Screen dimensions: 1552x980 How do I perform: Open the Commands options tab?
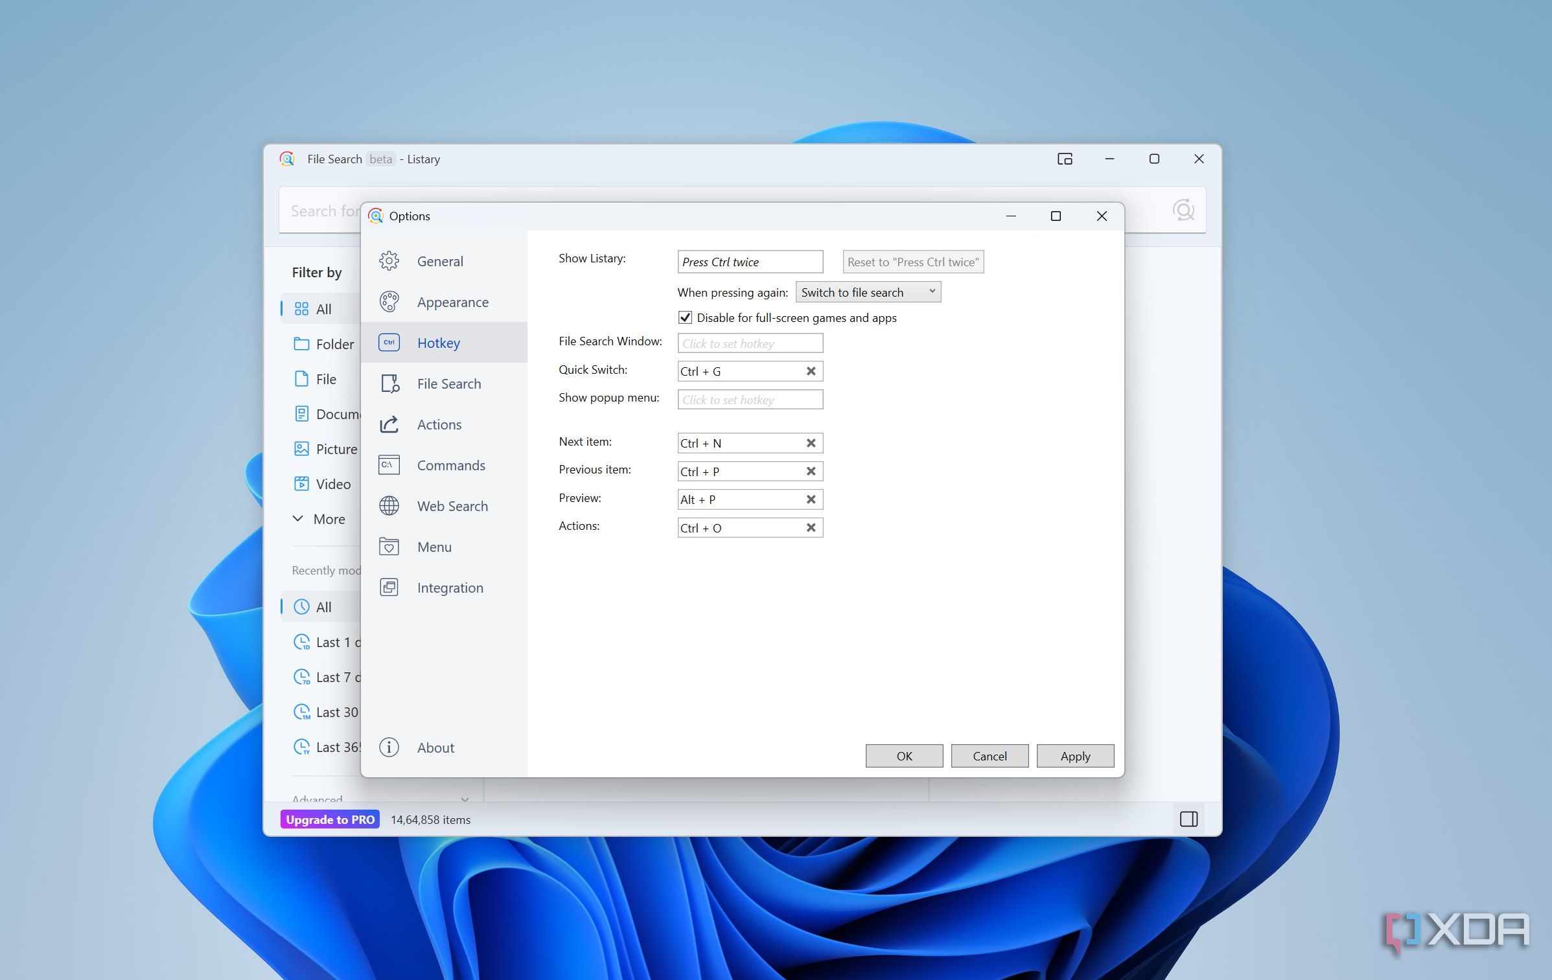coord(444,465)
